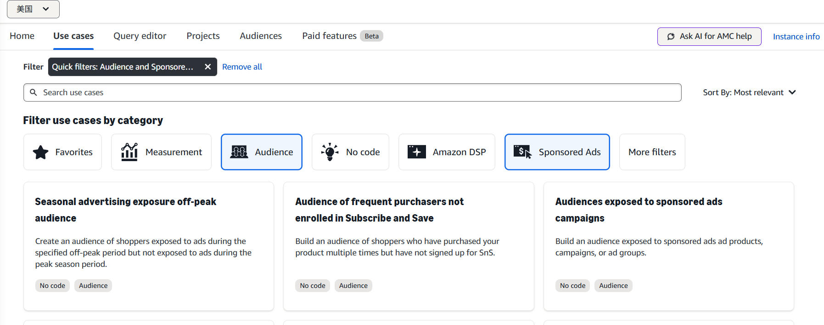Open the country selector dropdown
The width and height of the screenshot is (824, 325).
(33, 9)
